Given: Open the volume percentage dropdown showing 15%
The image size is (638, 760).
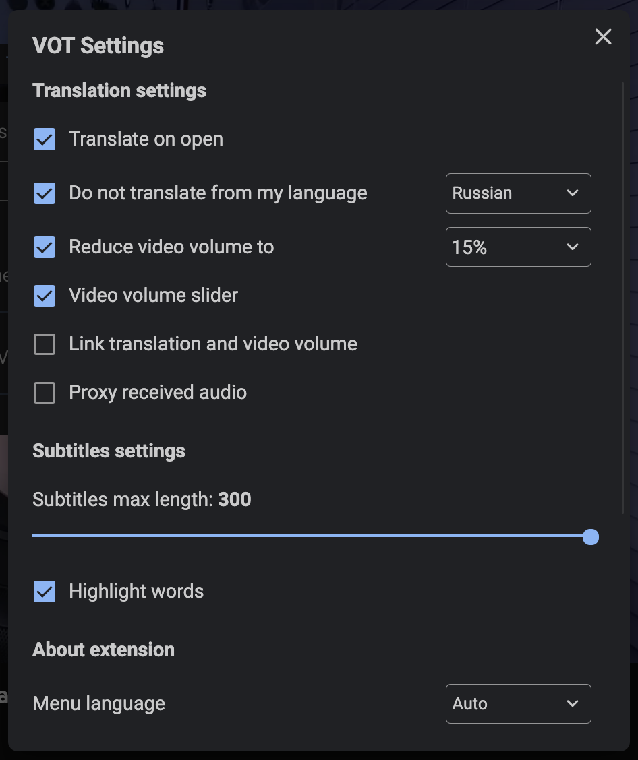Looking at the screenshot, I should (518, 247).
